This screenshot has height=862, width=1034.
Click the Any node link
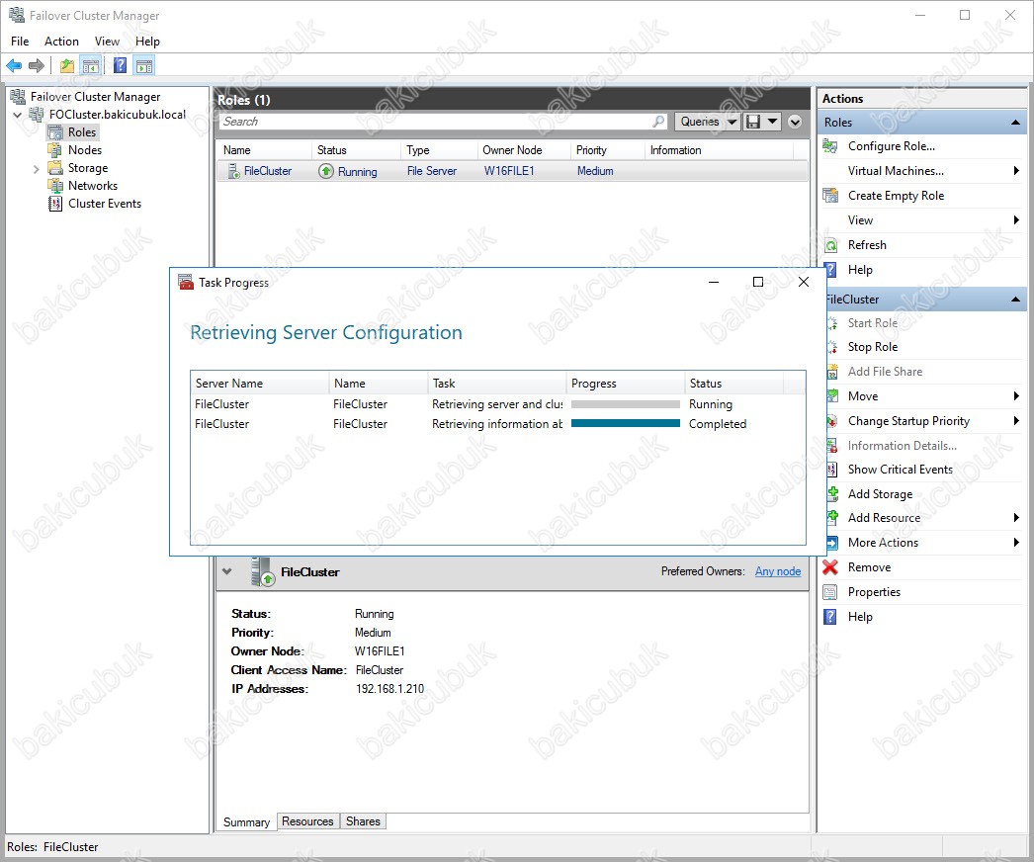[778, 571]
